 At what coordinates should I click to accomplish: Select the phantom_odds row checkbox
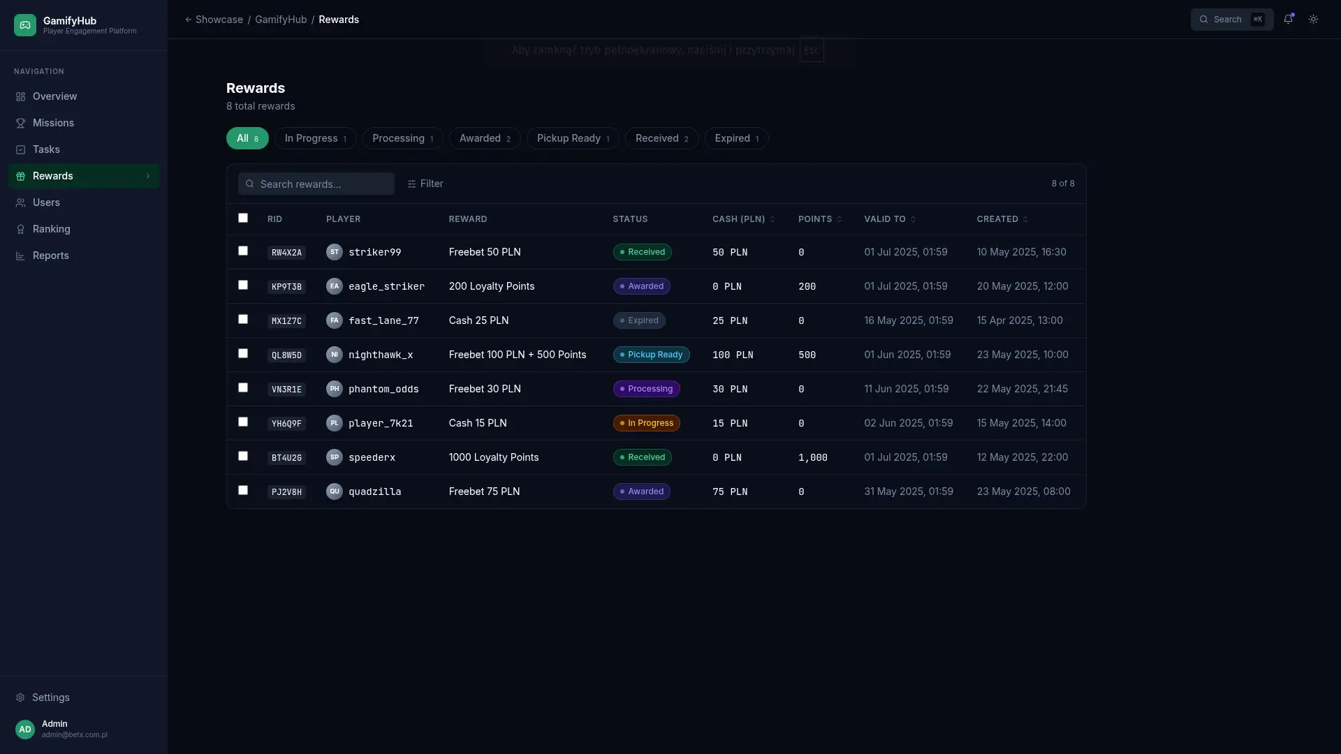click(x=243, y=387)
